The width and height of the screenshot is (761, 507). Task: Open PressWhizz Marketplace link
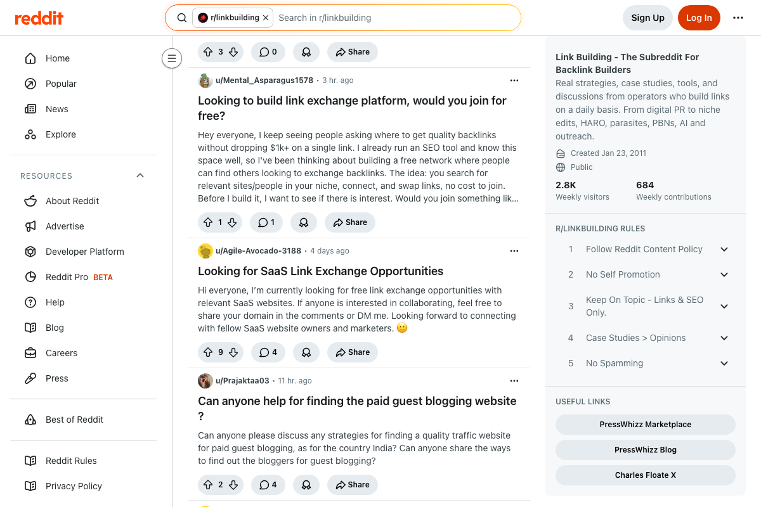coord(646,425)
